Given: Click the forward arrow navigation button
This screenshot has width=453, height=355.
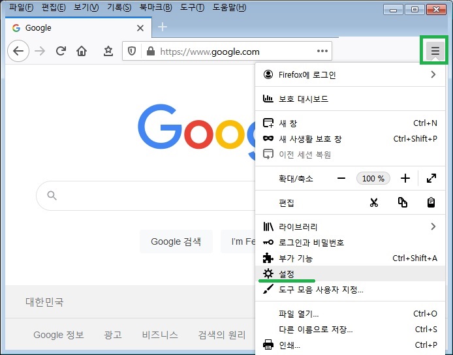Looking at the screenshot, I should (40, 51).
